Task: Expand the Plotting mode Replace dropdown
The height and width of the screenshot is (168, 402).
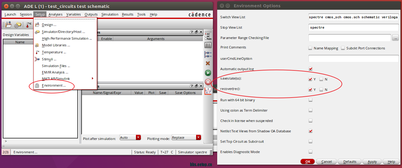Action: click(x=199, y=138)
